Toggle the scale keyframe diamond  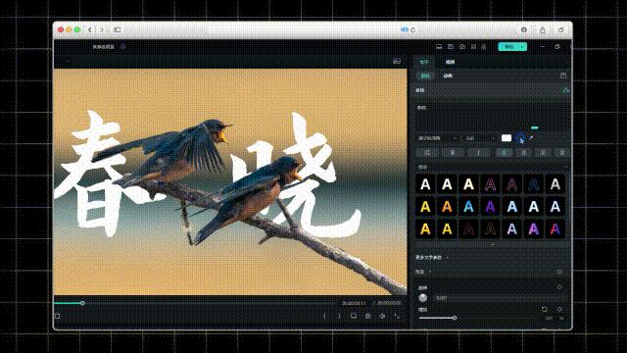559,310
